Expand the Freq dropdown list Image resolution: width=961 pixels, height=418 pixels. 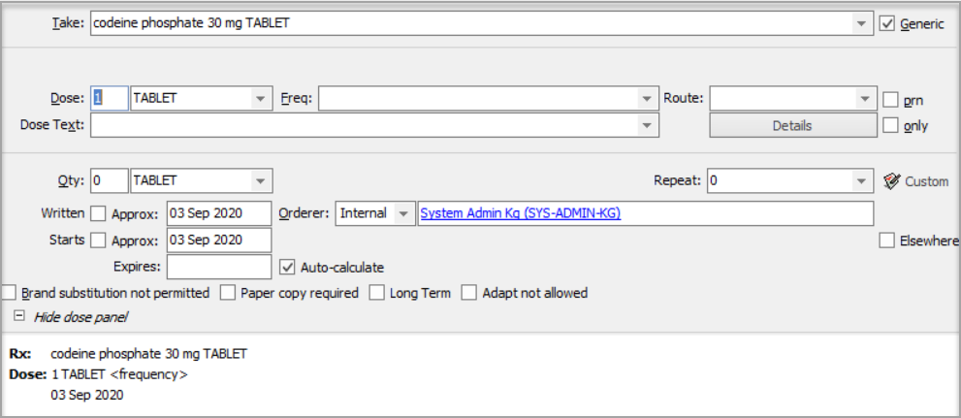647,99
